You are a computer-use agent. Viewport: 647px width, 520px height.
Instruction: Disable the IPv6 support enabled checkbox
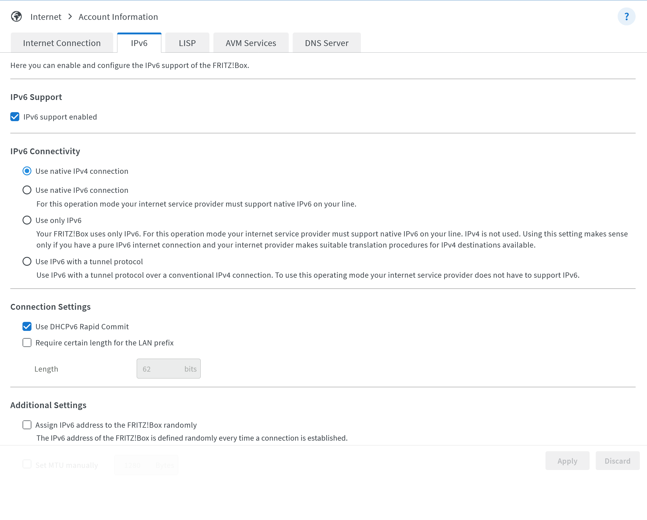click(x=15, y=117)
